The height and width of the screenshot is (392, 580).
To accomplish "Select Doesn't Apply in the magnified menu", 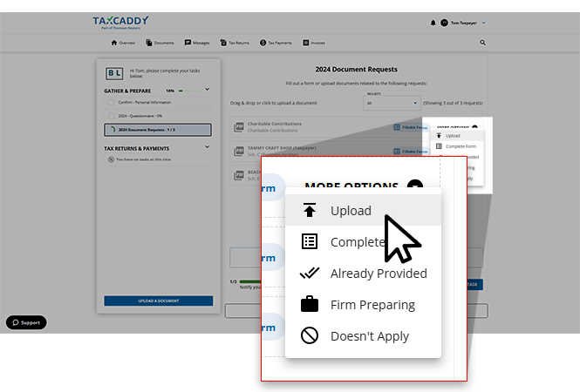I will pos(363,336).
